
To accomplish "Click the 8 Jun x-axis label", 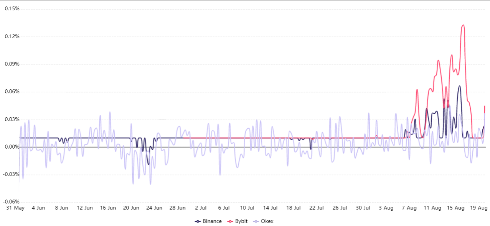I will (61, 208).
